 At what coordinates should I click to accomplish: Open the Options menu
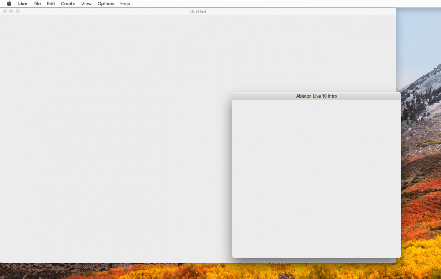[106, 4]
